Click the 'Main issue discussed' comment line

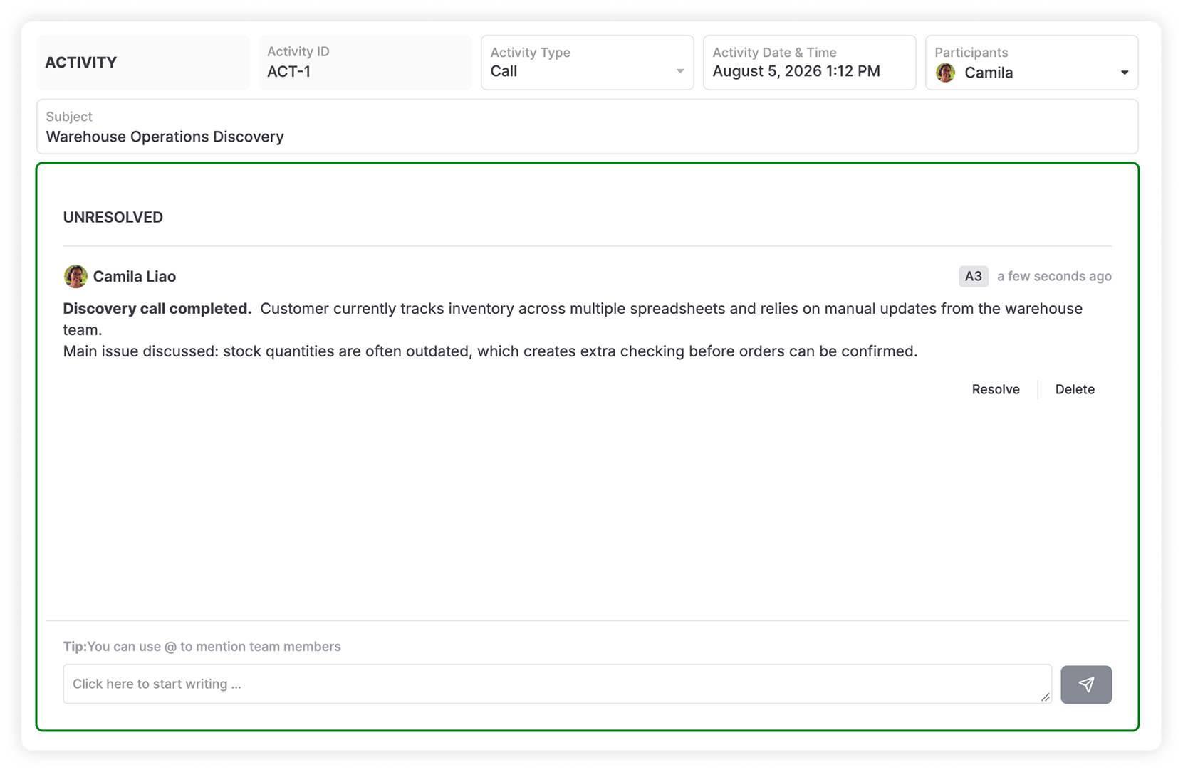490,351
